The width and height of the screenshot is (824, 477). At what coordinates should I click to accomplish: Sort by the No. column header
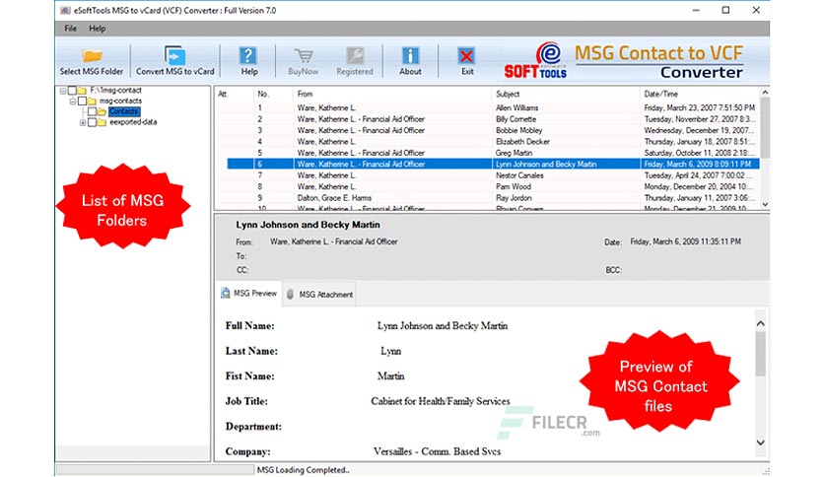[x=273, y=94]
